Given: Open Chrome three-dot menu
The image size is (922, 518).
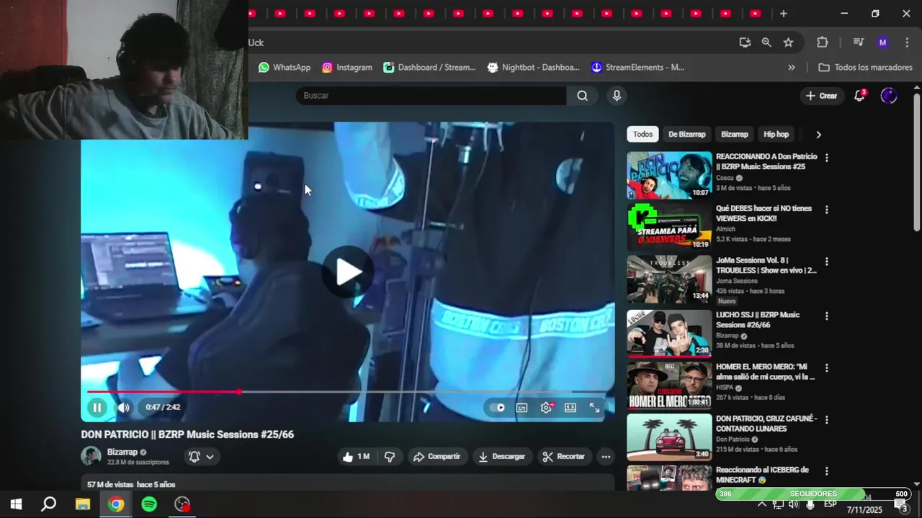Looking at the screenshot, I should (x=907, y=42).
